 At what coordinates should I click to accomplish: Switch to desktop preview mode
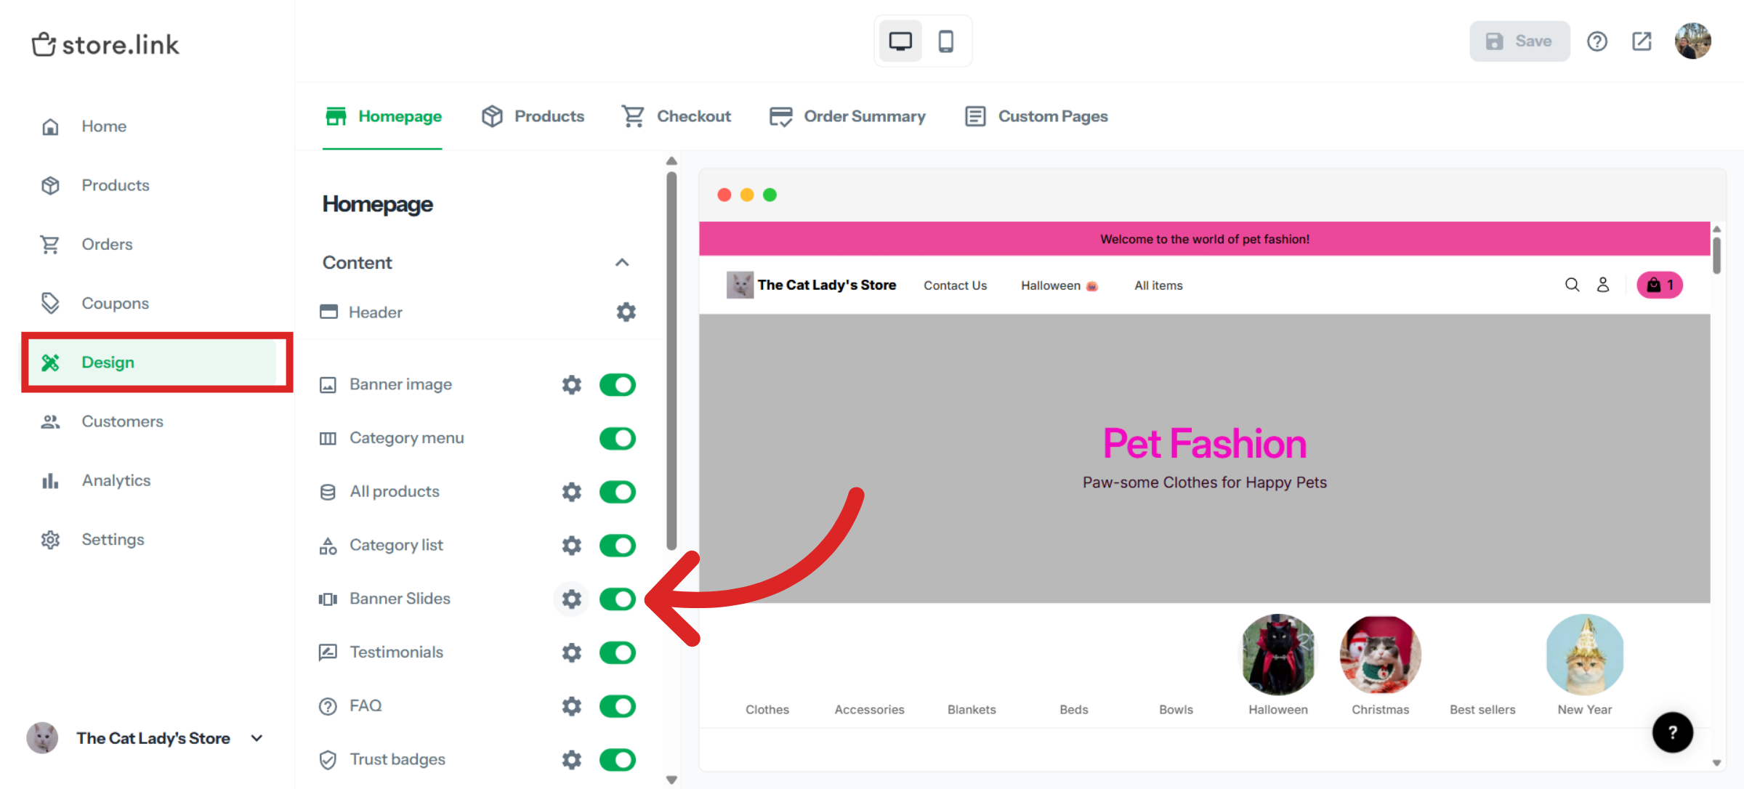[900, 41]
